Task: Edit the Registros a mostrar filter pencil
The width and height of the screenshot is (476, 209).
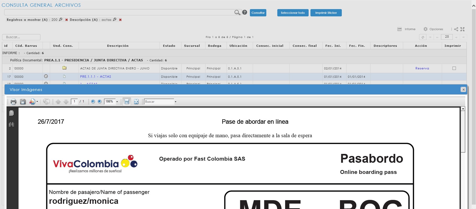Action: [x=61, y=19]
